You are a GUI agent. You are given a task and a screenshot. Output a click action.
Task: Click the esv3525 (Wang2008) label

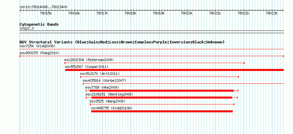click(x=107, y=101)
